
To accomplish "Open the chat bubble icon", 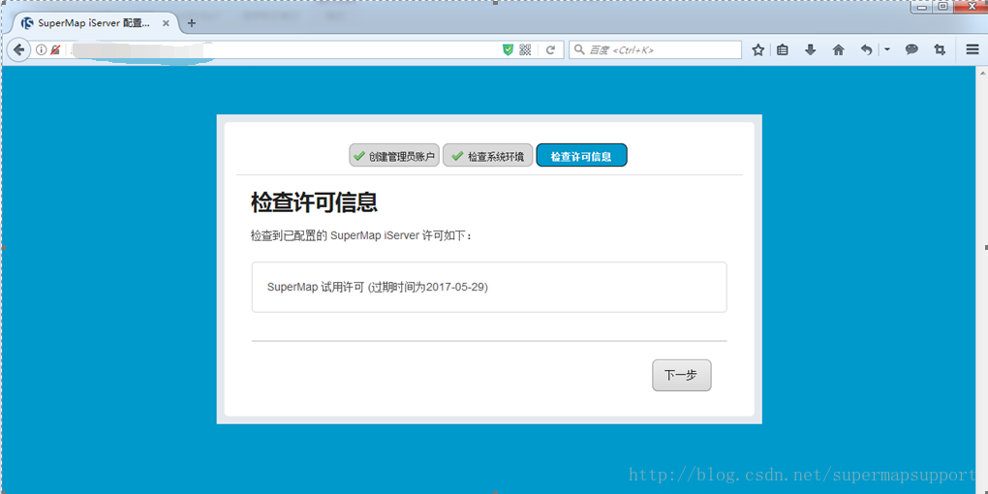I will point(911,49).
